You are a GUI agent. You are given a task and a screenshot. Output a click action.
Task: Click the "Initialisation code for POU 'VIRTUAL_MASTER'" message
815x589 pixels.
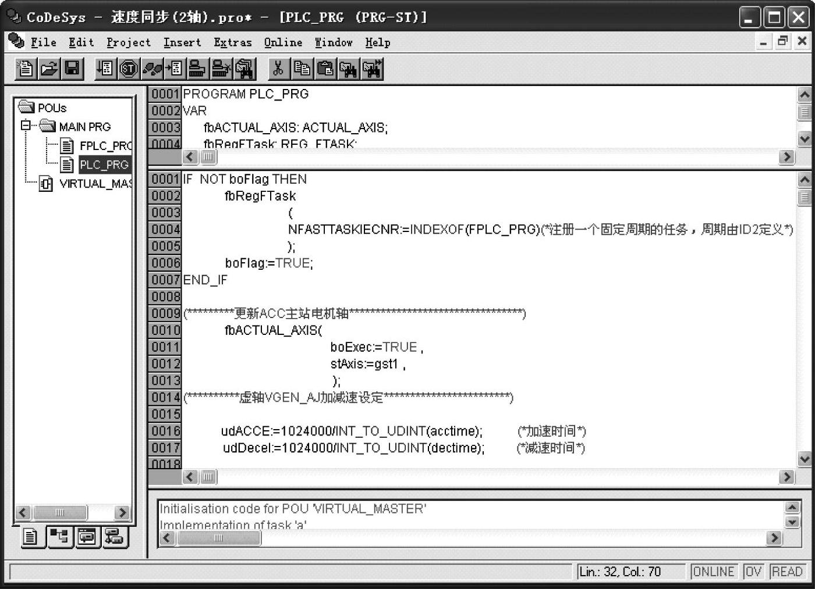coord(293,509)
